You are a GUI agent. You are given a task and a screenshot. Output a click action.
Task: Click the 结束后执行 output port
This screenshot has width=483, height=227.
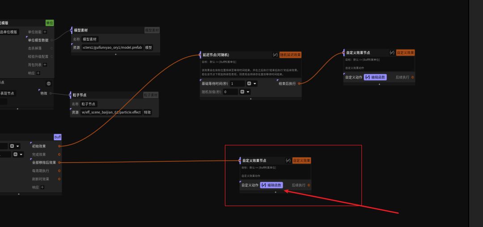299,84
